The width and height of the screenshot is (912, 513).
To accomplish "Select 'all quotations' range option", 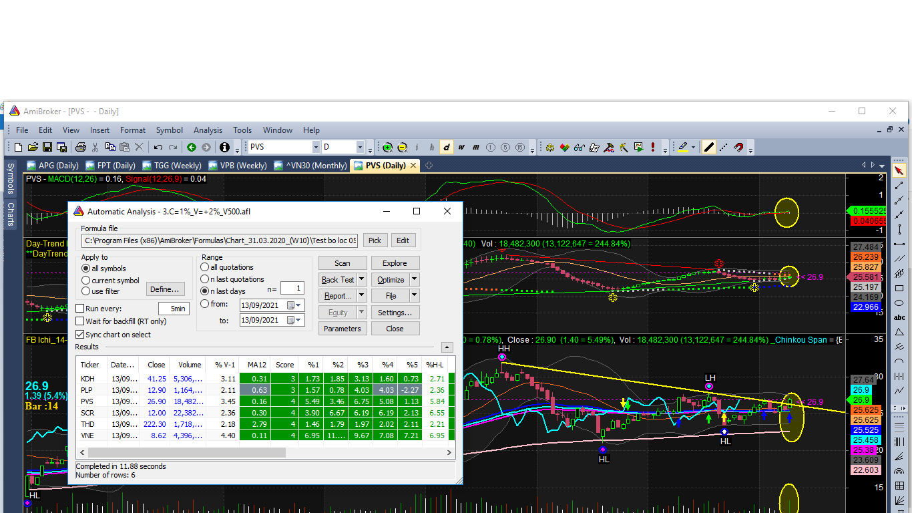I will pos(205,267).
